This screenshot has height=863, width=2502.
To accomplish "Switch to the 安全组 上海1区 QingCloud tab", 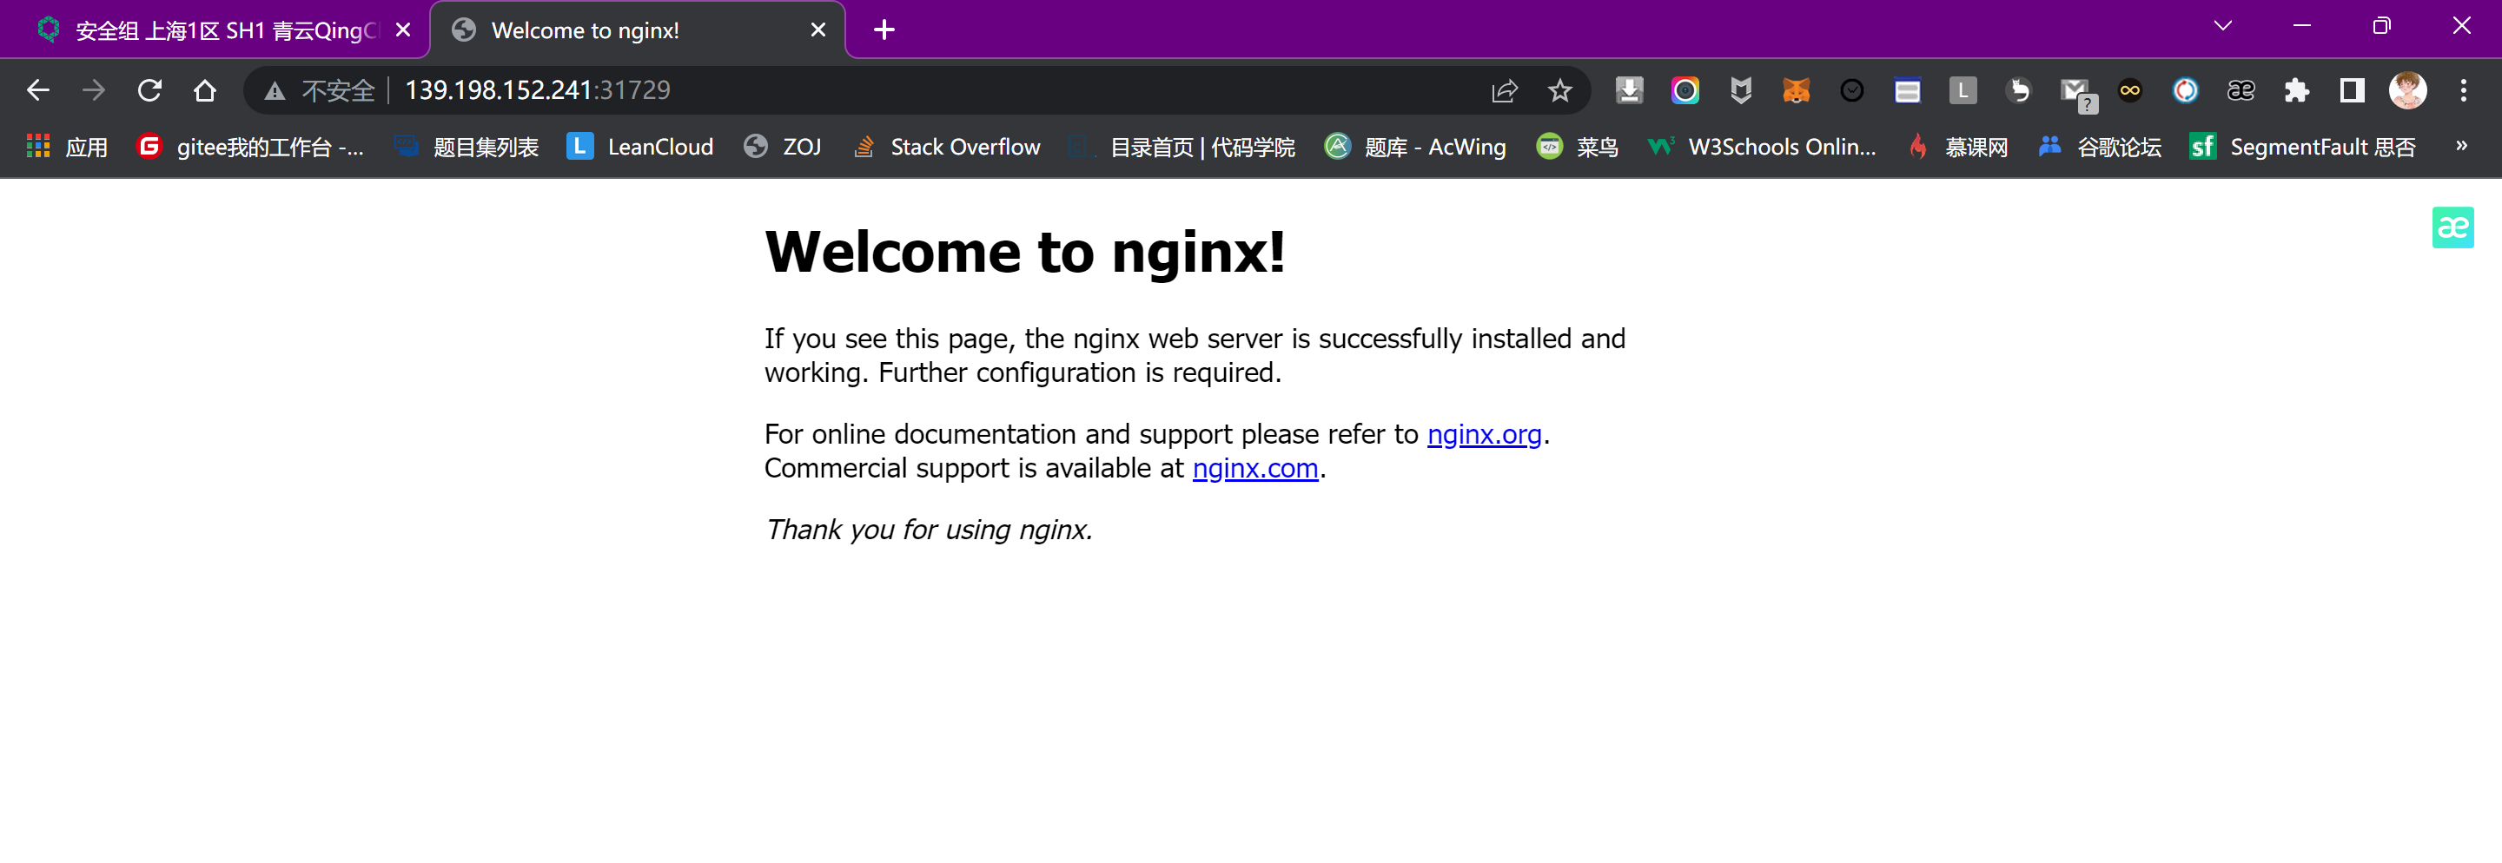I will click(x=214, y=30).
